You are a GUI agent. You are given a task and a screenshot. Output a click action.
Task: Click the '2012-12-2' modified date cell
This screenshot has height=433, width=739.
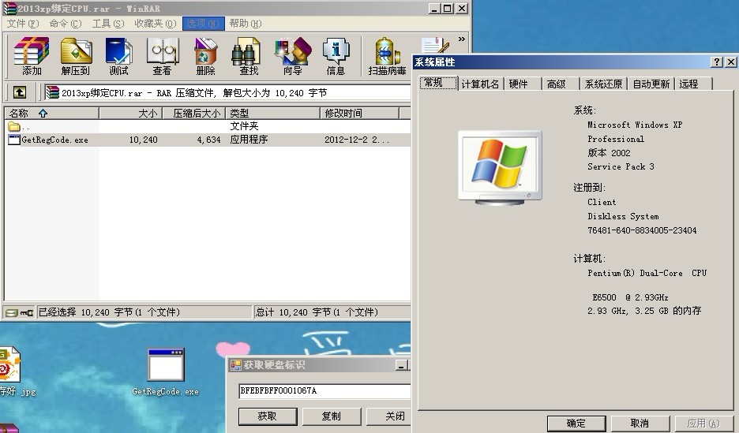point(357,140)
